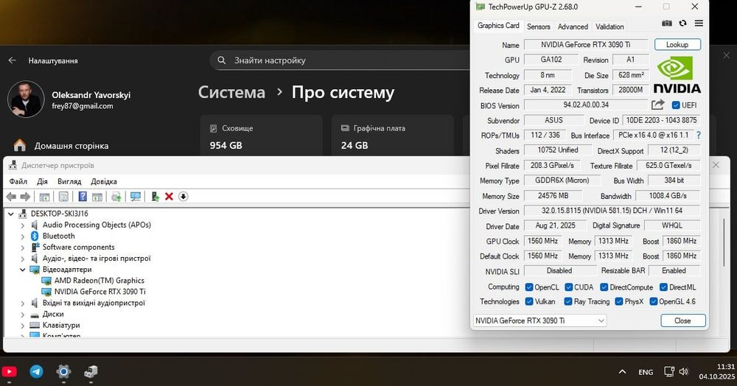The width and height of the screenshot is (737, 386).
Task: Click the network tray icon
Action: (x=669, y=371)
